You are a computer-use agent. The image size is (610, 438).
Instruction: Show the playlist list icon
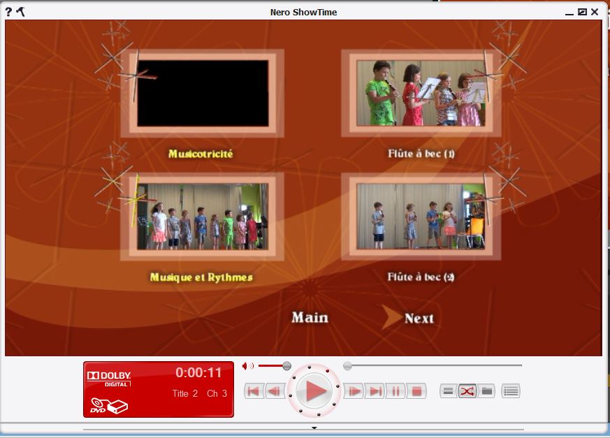(511, 391)
